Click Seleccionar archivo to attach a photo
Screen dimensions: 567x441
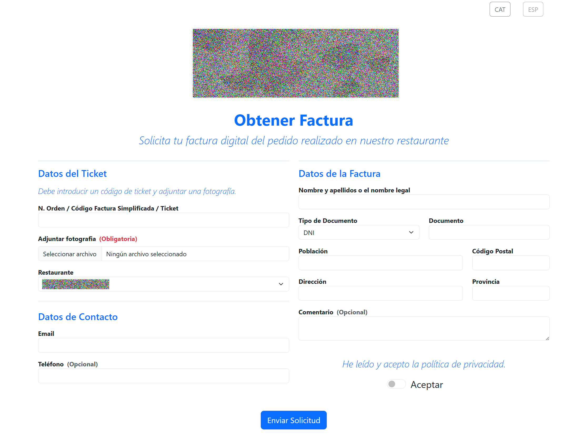pyautogui.click(x=69, y=254)
